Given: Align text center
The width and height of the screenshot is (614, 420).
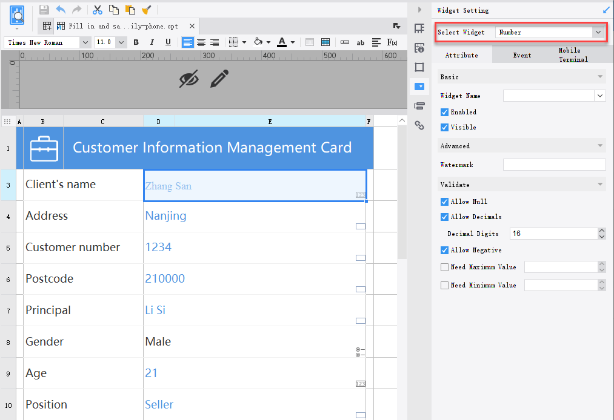Looking at the screenshot, I should tap(201, 42).
